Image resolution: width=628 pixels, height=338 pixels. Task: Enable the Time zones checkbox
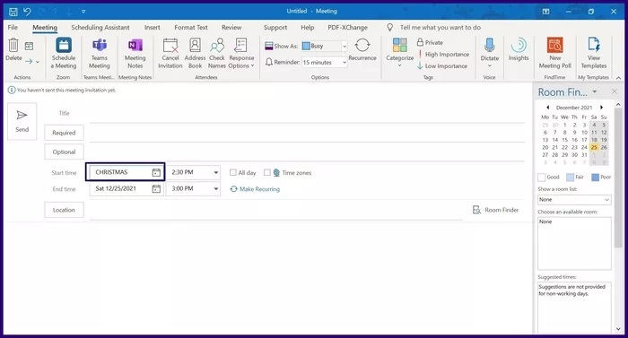[267, 173]
